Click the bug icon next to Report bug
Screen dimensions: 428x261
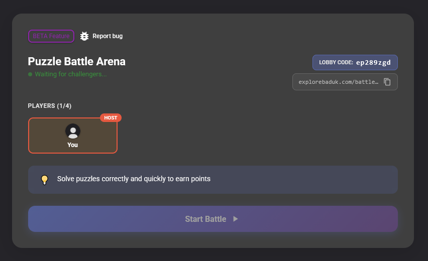coord(84,36)
